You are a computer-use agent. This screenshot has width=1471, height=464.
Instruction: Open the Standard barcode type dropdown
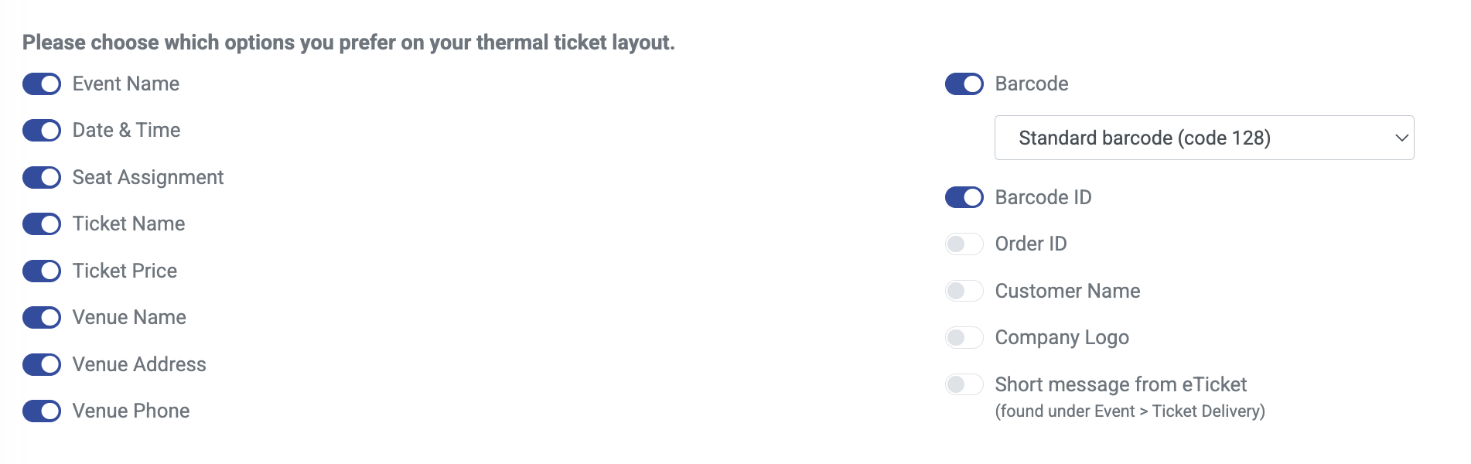click(x=1191, y=138)
